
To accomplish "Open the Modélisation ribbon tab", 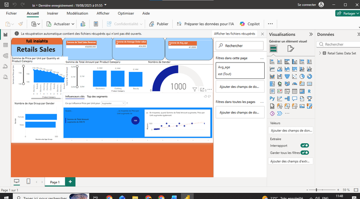I will click(x=77, y=14).
